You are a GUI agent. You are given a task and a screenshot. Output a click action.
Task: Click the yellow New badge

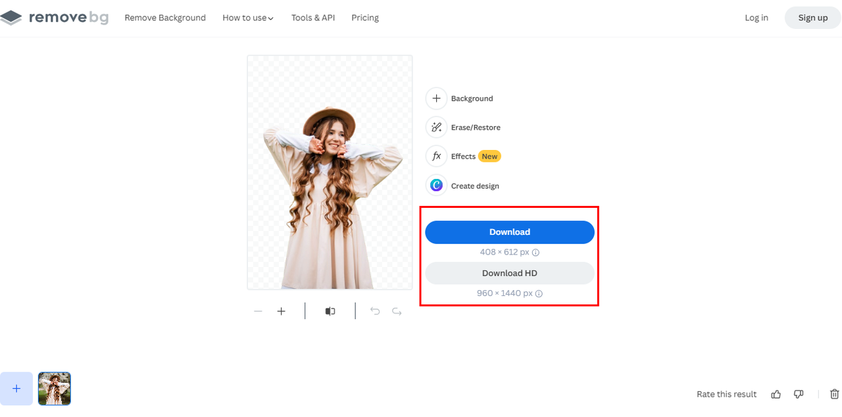489,157
